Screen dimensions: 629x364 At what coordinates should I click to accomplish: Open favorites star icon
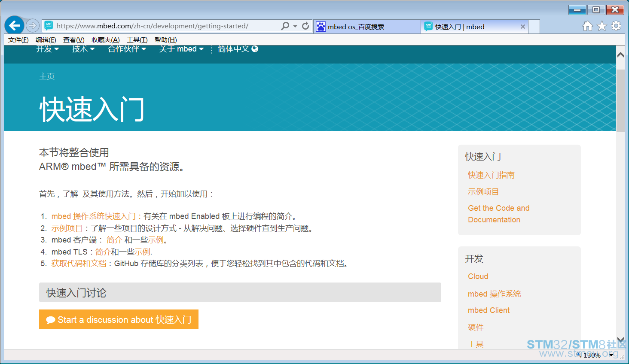602,26
